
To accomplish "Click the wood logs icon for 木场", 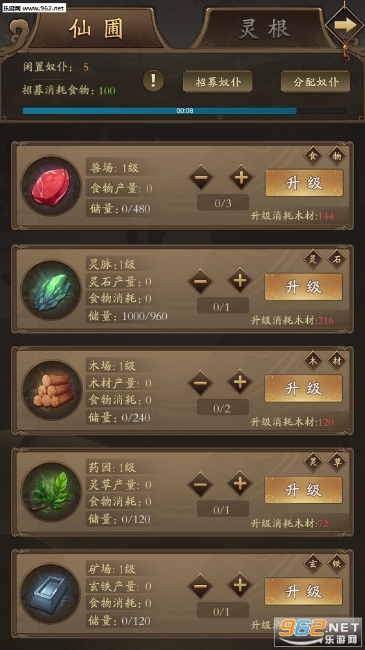I will [x=51, y=389].
